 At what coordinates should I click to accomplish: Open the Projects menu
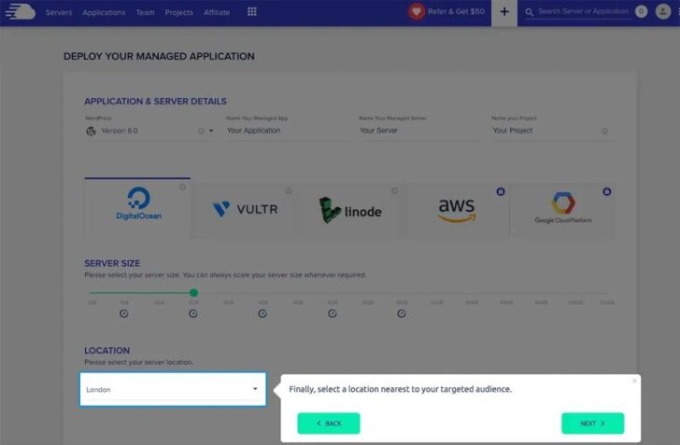click(x=178, y=12)
